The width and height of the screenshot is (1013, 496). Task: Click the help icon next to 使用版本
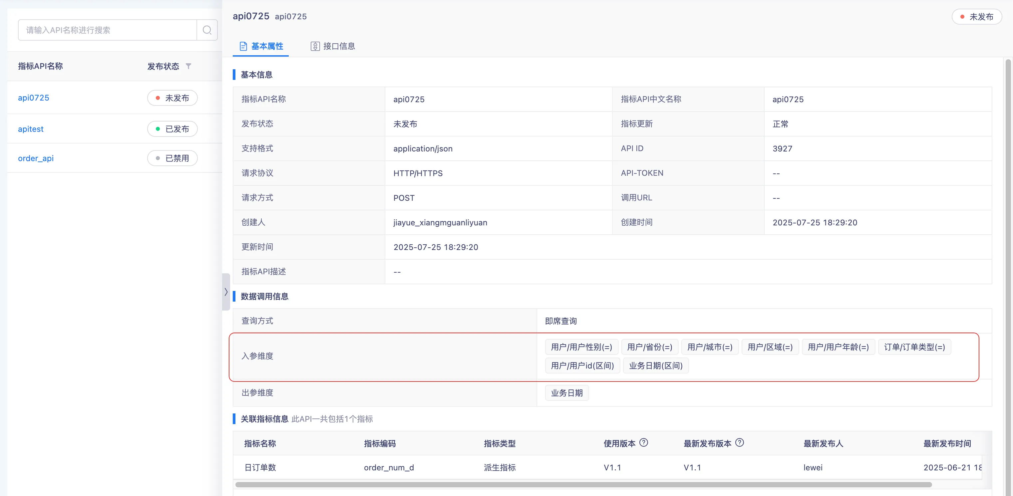(643, 442)
